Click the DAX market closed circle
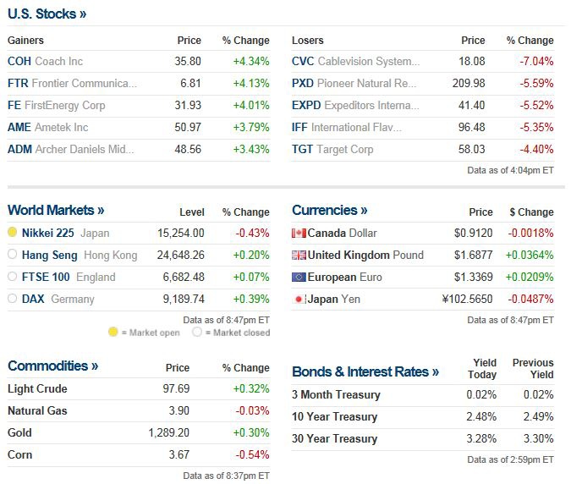This screenshot has height=484, width=571. point(13,299)
